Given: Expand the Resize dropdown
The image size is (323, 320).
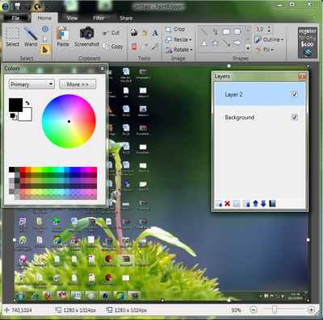Looking at the screenshot, I should (178, 39).
